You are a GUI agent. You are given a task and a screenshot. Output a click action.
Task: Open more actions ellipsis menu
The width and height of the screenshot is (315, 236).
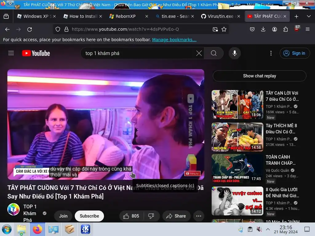pos(199,216)
